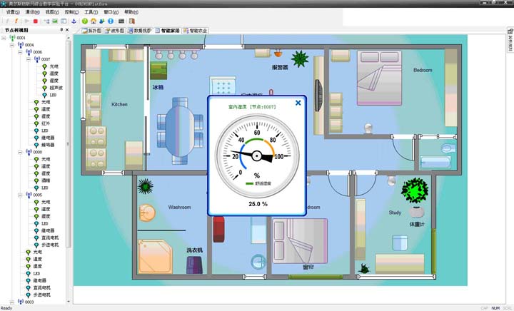Select 超声波 sensor under node 0007
The image size is (514, 311).
click(x=55, y=88)
